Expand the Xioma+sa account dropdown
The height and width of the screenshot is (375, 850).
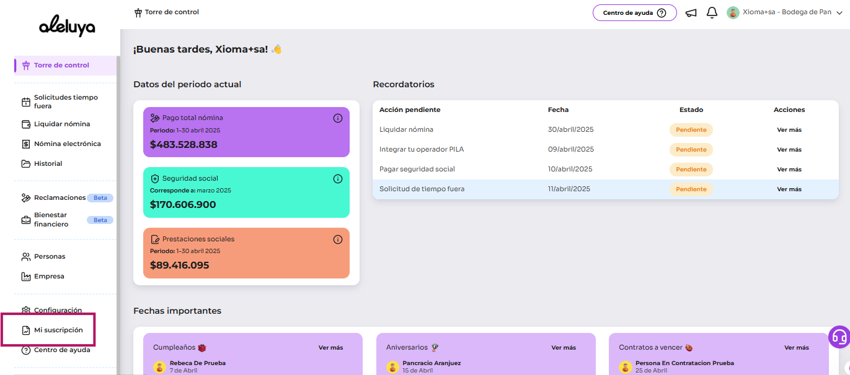point(839,13)
